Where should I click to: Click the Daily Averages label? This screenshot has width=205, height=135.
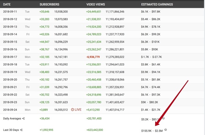(x=12, y=119)
